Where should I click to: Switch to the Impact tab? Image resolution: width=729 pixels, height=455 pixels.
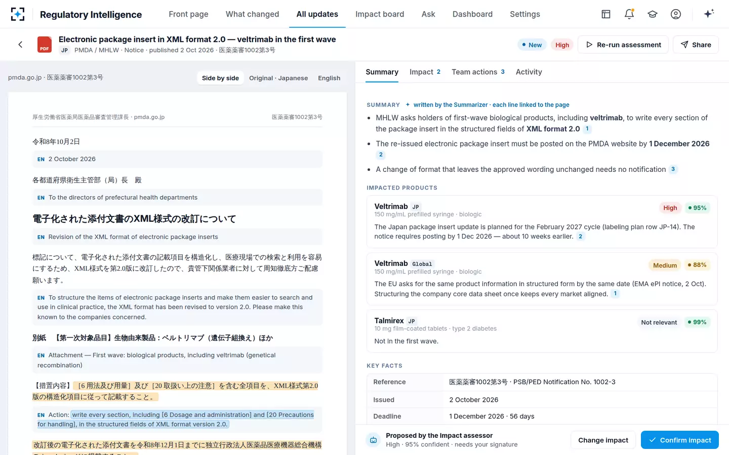pyautogui.click(x=425, y=72)
